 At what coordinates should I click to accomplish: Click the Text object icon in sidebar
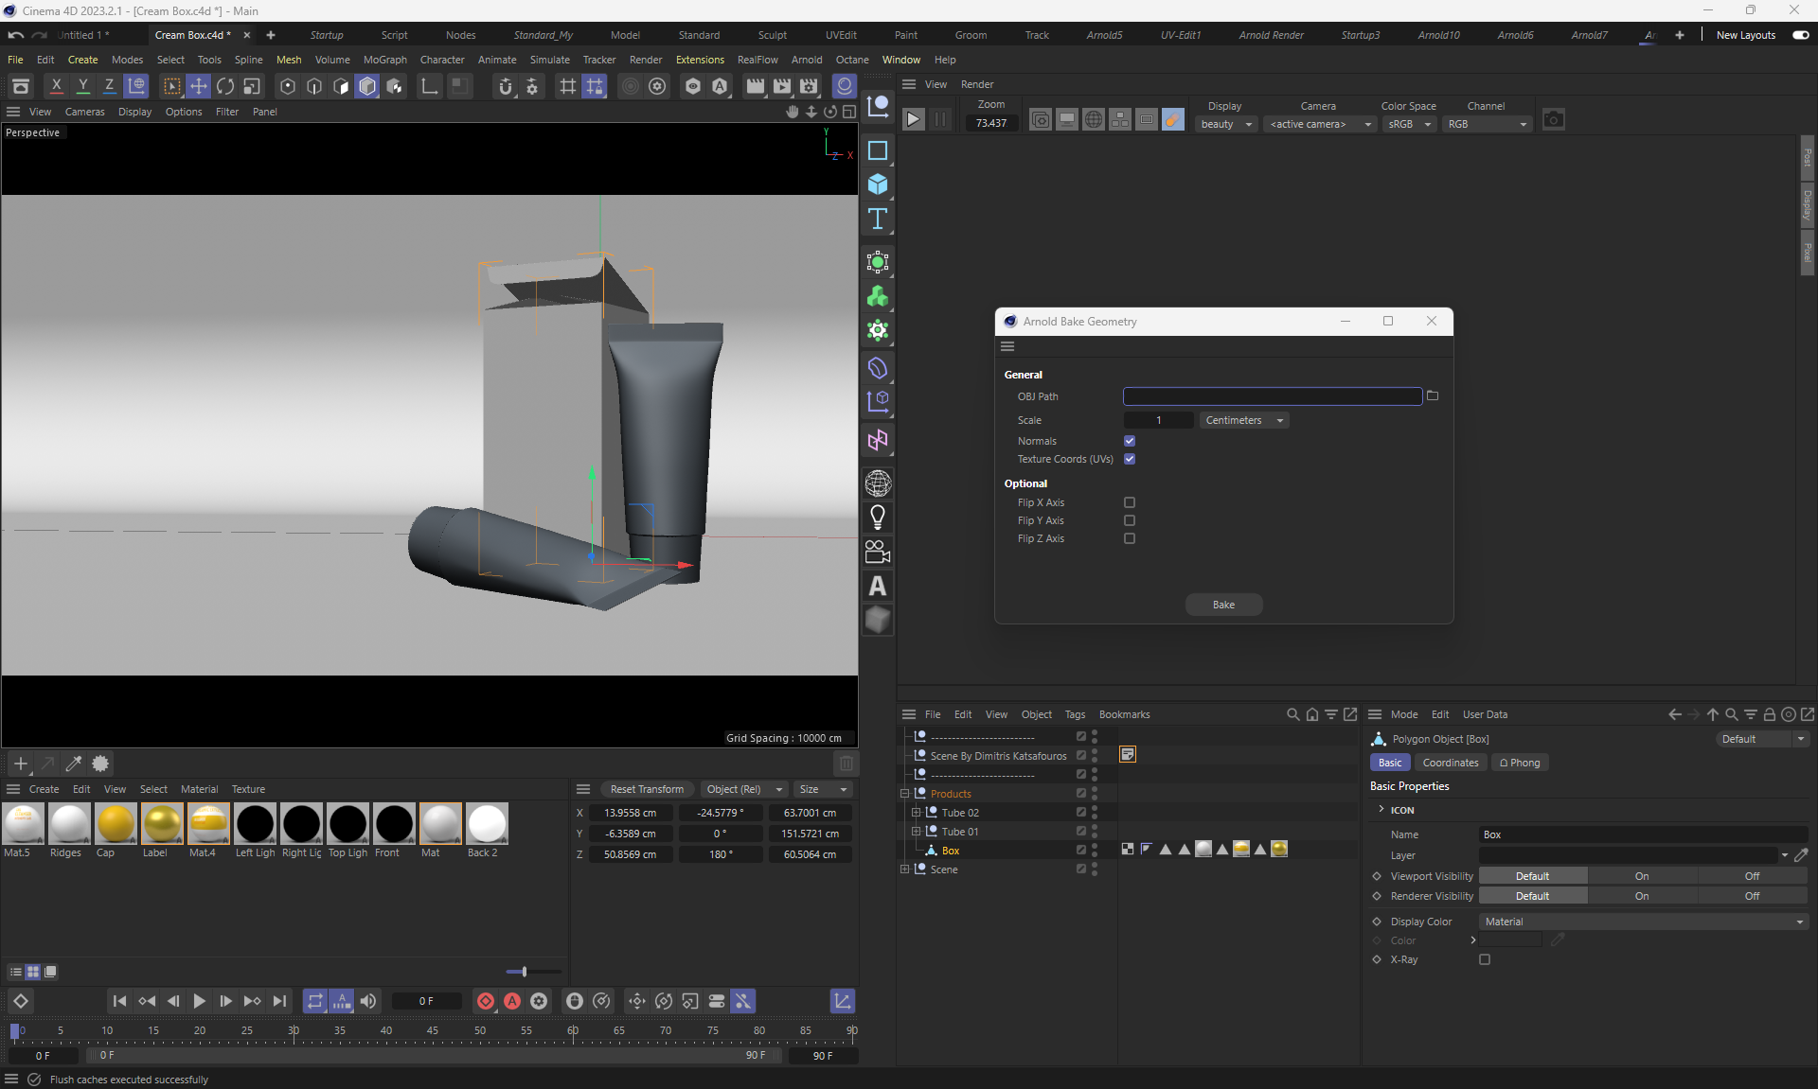(877, 220)
